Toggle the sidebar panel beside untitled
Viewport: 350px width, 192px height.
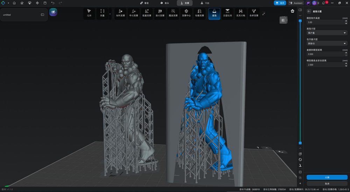42,15
